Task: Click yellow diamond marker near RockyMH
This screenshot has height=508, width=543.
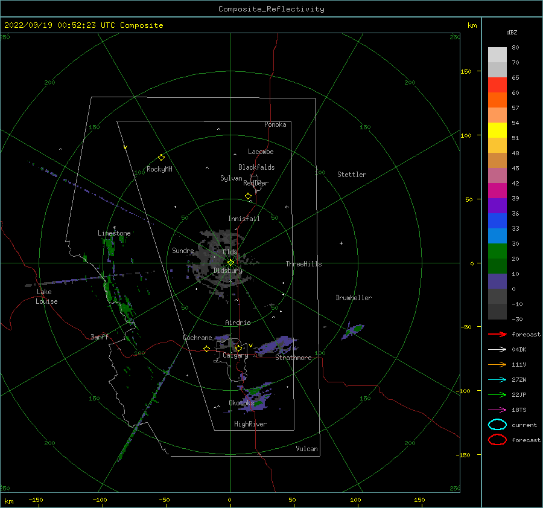Action: pyautogui.click(x=161, y=158)
